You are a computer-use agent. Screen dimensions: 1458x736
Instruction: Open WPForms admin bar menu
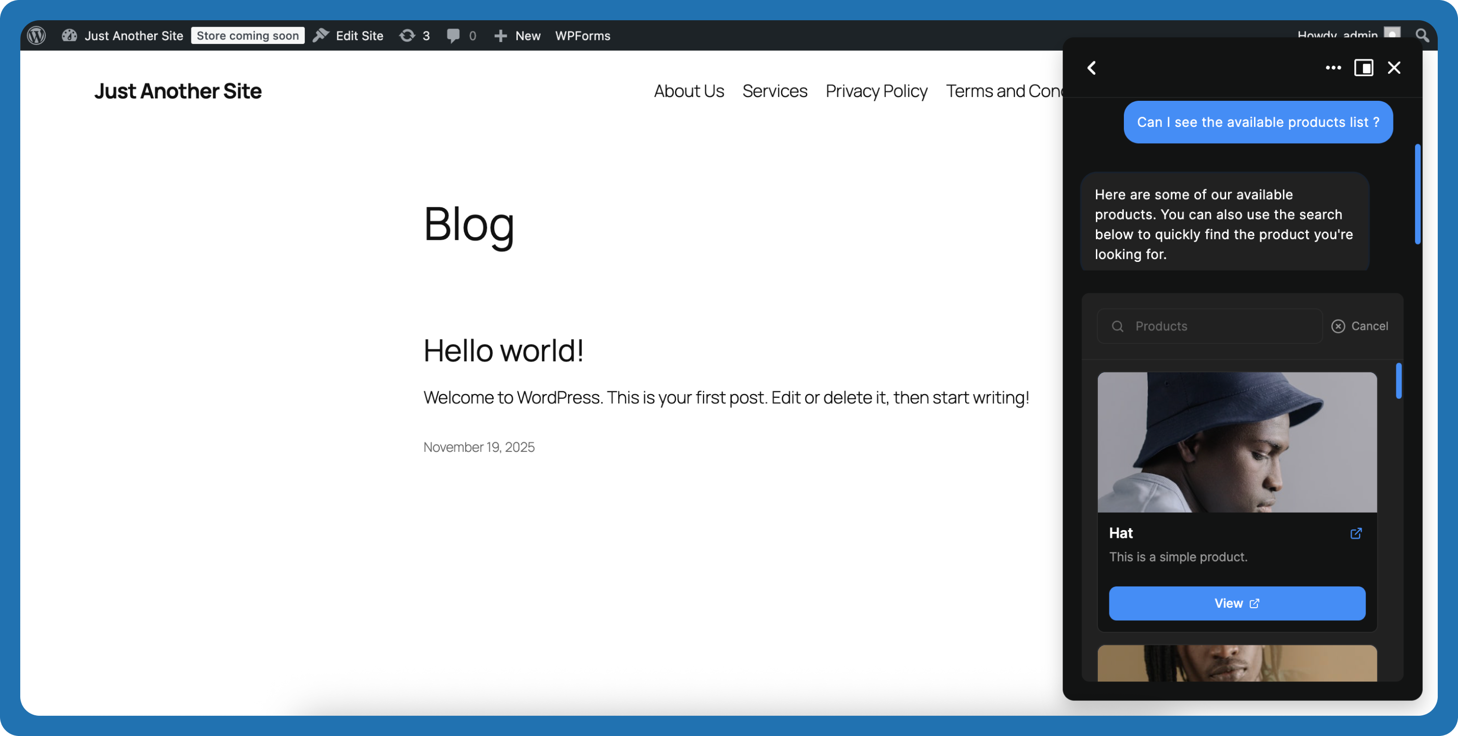click(582, 36)
